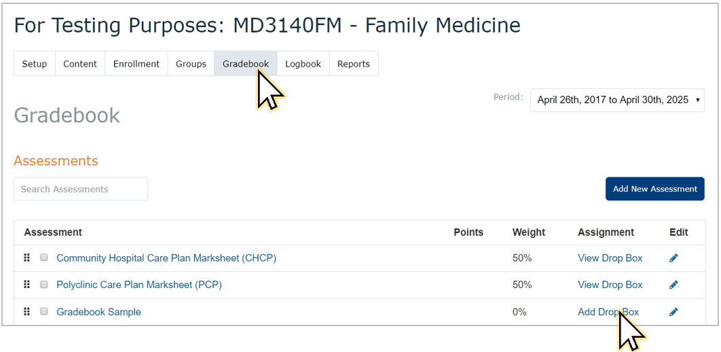Switch to the Gradebook tab
Viewport: 721px width, 352px height.
pos(246,63)
